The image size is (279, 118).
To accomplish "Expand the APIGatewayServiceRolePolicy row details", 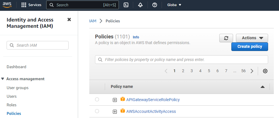I will [x=115, y=100].
